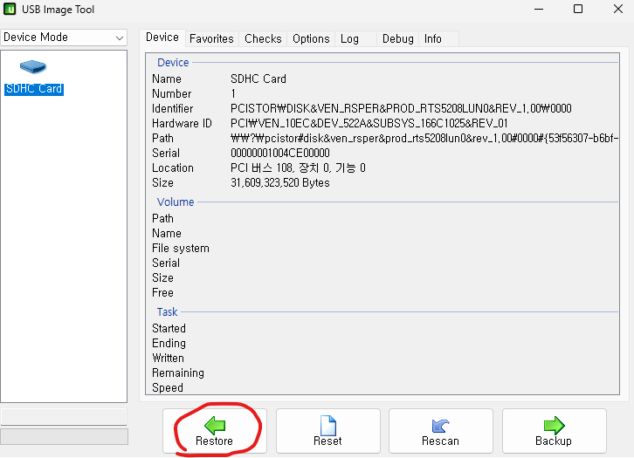Click the Location value 'PCI 버스 108'
Image resolution: width=634 pixels, height=458 pixels.
pos(298,168)
